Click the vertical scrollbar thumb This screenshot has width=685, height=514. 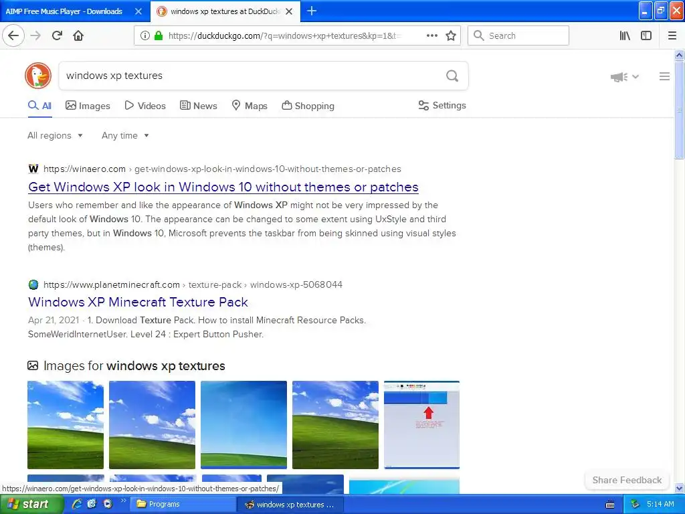679,110
